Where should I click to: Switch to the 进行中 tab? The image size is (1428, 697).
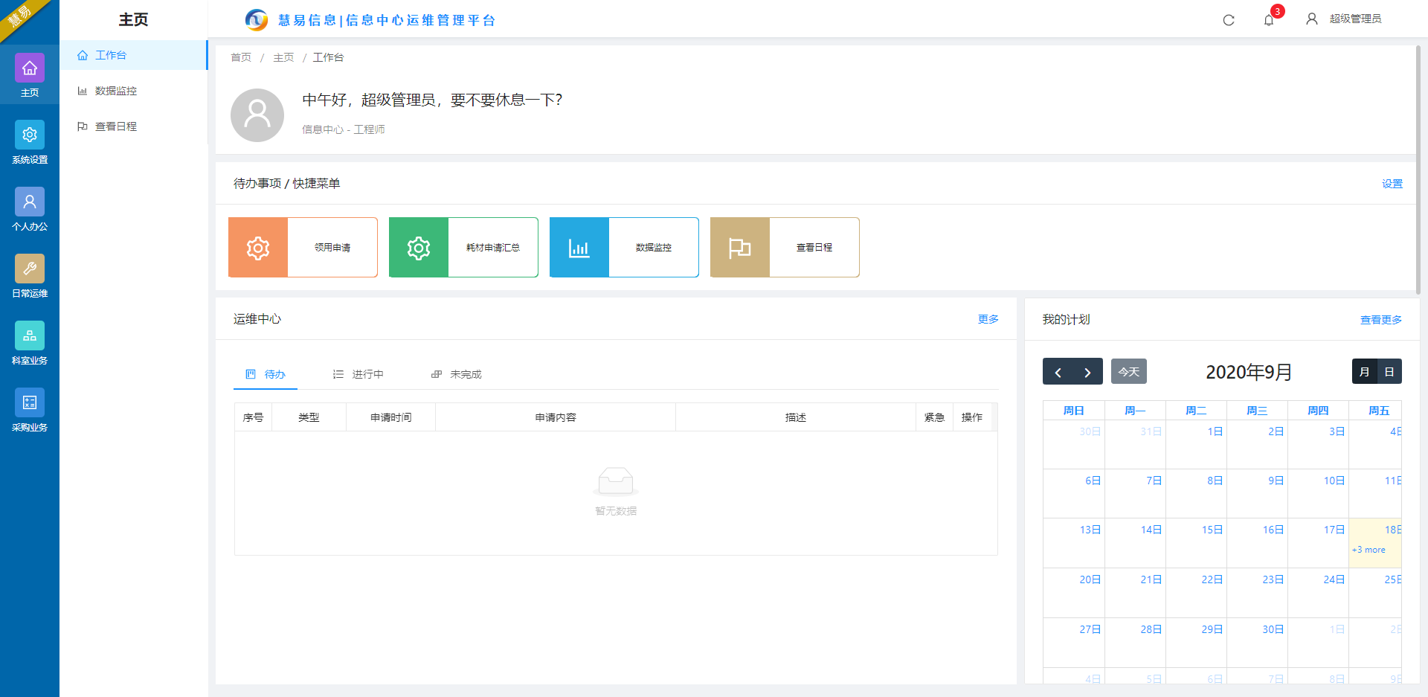pos(358,374)
